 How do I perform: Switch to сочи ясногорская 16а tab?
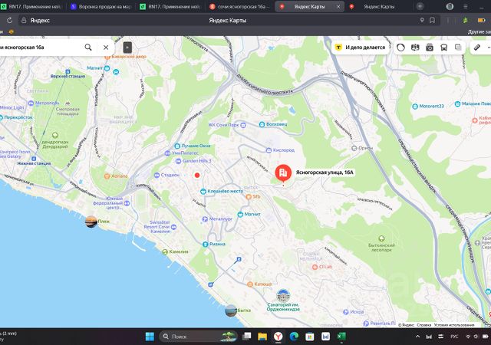240,6
